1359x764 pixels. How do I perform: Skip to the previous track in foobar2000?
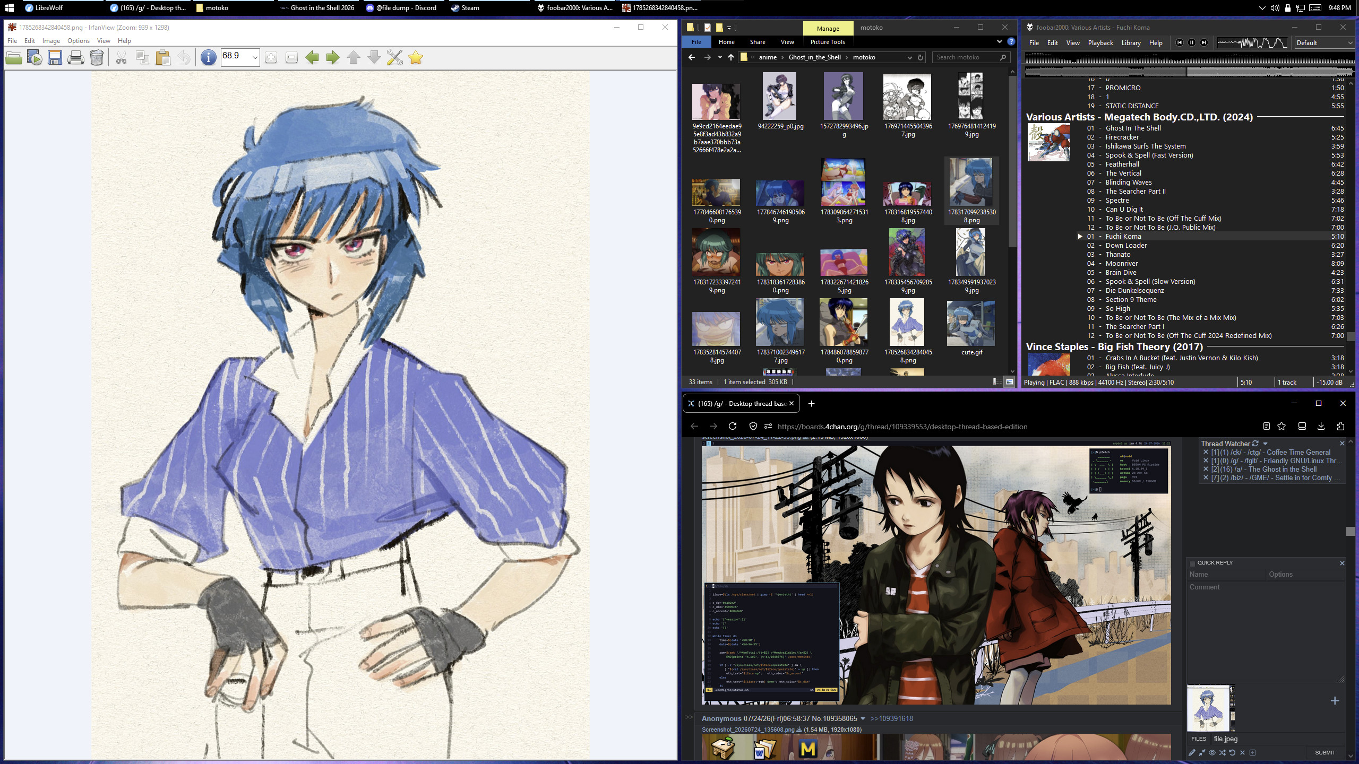pyautogui.click(x=1180, y=42)
